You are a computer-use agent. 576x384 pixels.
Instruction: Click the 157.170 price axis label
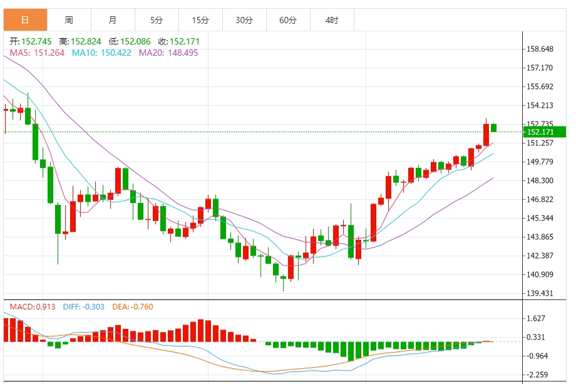pos(540,68)
